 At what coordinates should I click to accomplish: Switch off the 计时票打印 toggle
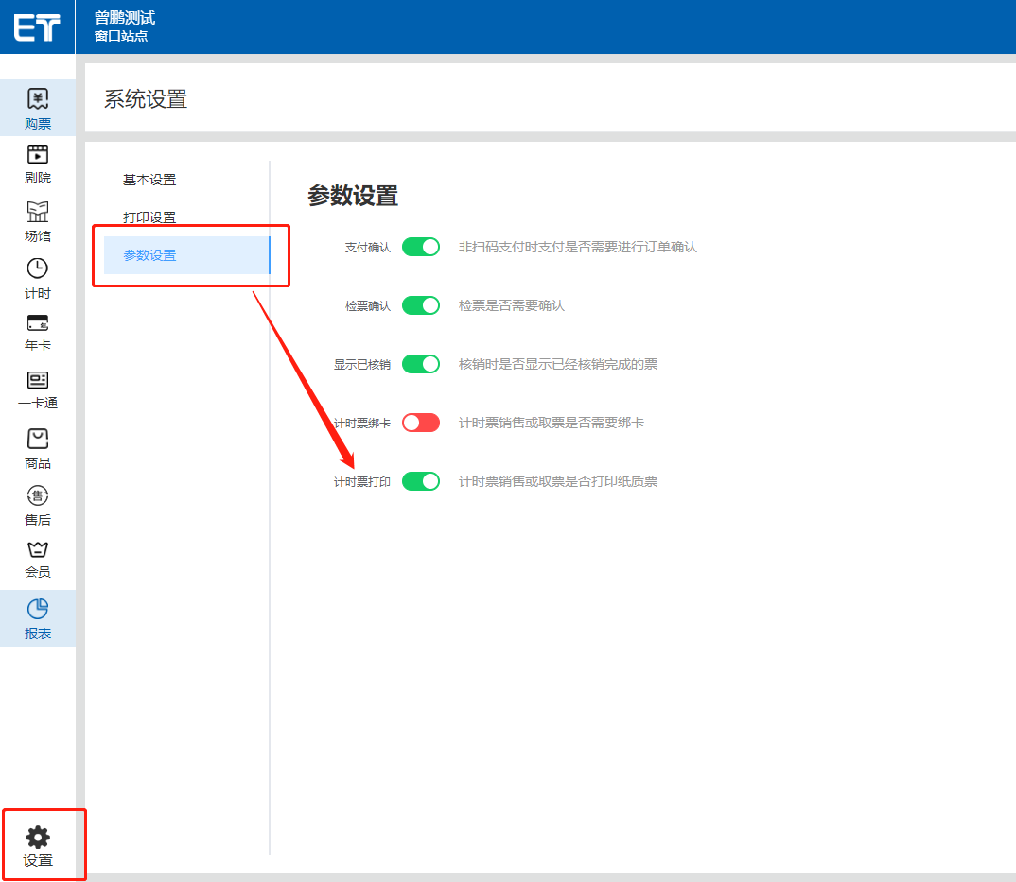point(421,481)
